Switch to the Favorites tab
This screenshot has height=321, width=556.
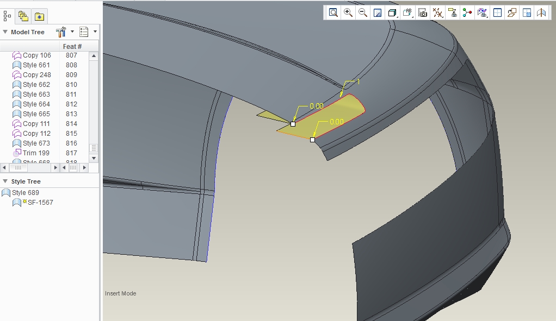(39, 16)
